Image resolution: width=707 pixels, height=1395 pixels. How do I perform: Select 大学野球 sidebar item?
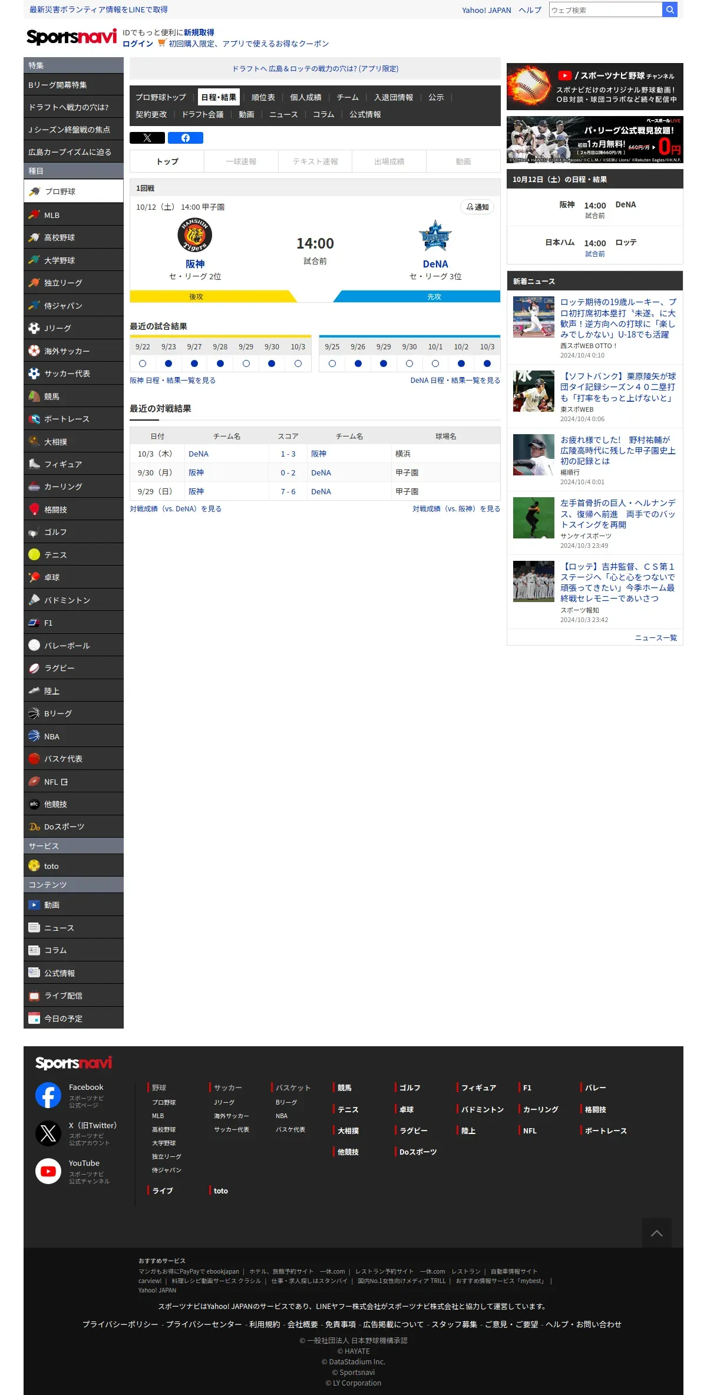click(74, 260)
